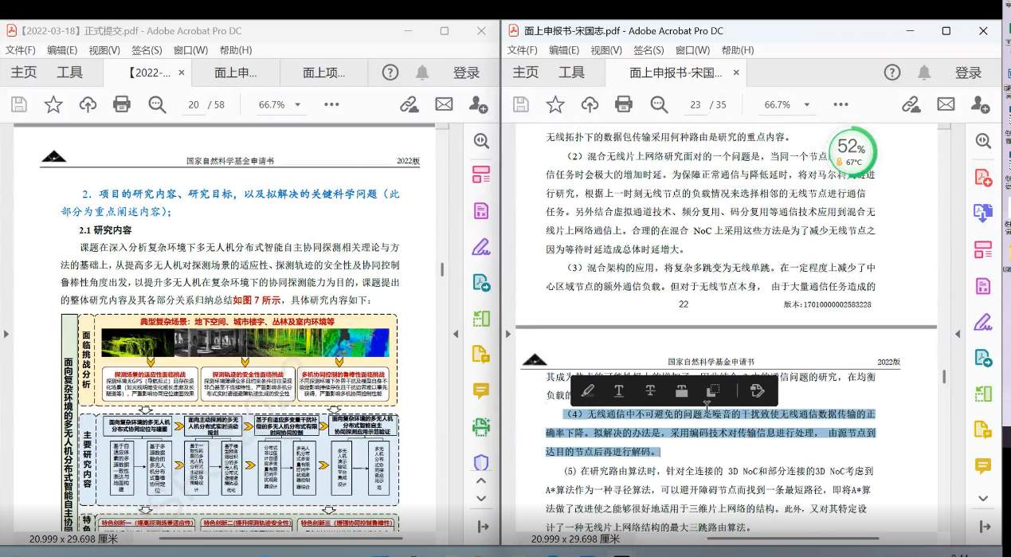Expand more tools ellipsis in left window
Viewport: 1011px width, 557px height.
331,104
